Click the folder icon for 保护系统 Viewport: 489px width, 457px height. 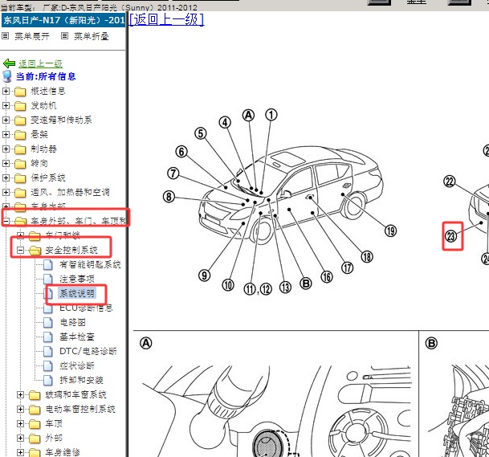coord(20,178)
